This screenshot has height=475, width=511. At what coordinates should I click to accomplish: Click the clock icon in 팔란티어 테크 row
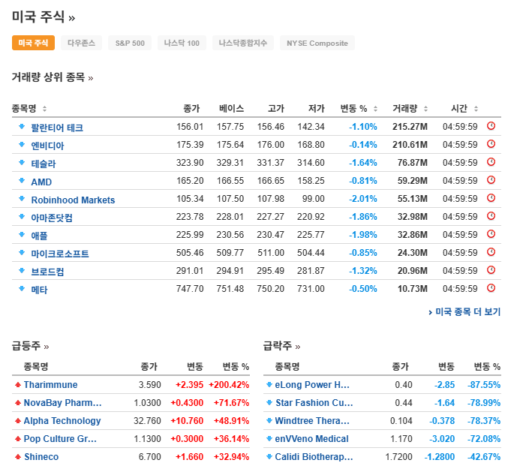point(491,126)
